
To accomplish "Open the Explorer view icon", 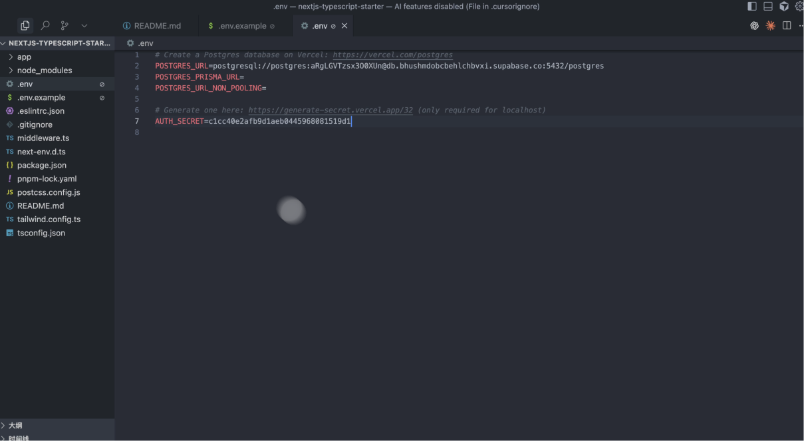I will point(25,25).
